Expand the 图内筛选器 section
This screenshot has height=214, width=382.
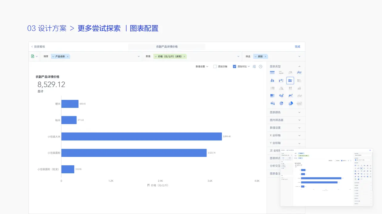286,120
